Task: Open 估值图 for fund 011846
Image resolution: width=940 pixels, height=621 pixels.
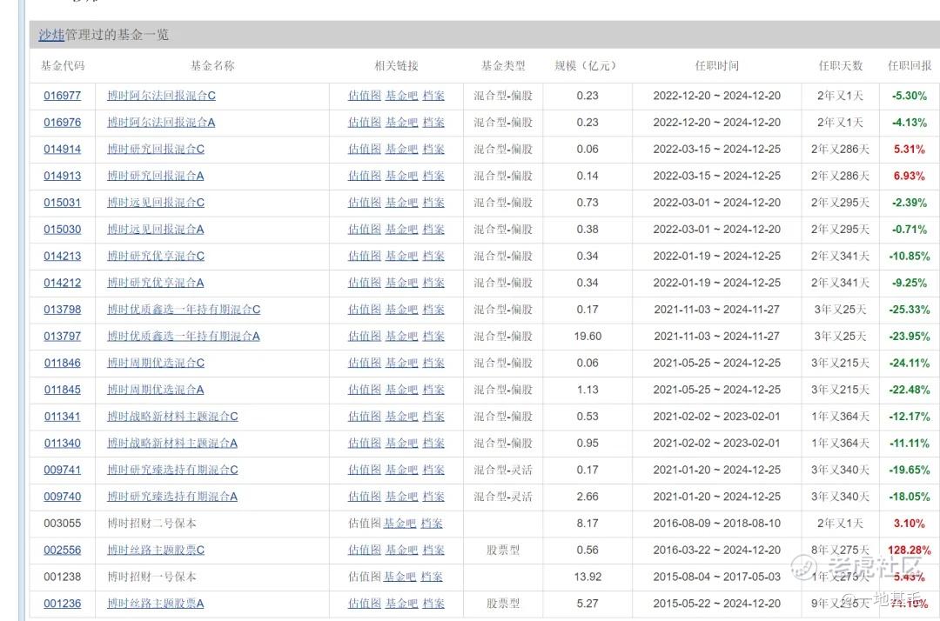Action: [x=365, y=363]
